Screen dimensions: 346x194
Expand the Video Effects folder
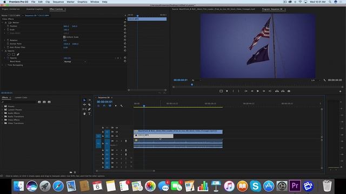click(x=2, y=120)
